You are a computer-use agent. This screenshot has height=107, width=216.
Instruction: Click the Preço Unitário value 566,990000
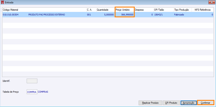click(127, 15)
